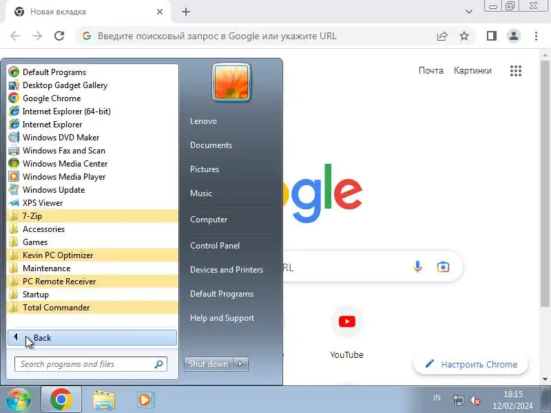Open the Chrome profile avatar
The width and height of the screenshot is (551, 413).
[x=514, y=36]
